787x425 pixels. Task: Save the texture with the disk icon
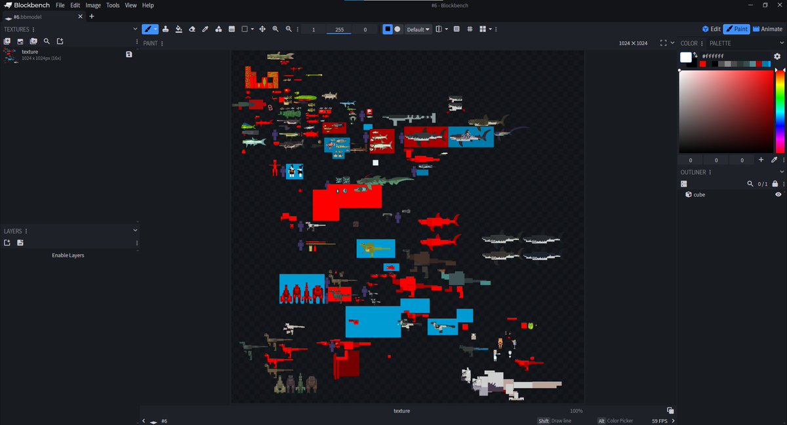[x=129, y=54]
